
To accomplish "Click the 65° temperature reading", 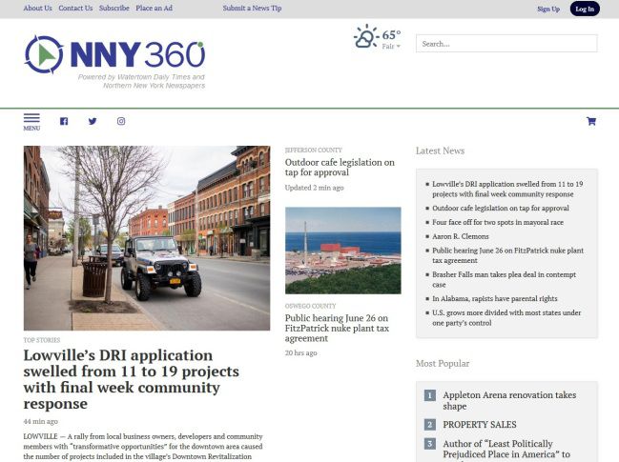I will (391, 35).
